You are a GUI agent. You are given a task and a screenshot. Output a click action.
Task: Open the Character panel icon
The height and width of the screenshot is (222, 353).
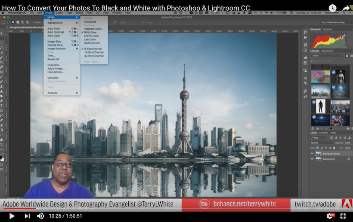click(x=305, y=78)
